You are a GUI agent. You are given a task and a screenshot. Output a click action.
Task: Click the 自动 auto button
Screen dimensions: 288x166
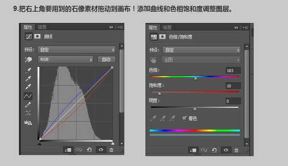106,59
